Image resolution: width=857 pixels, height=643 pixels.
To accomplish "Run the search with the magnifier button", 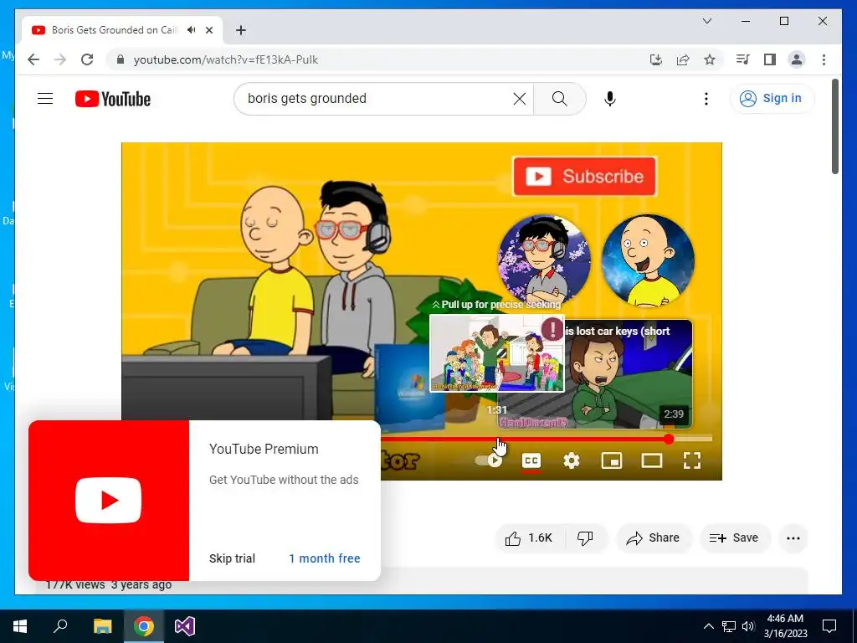I will point(559,99).
